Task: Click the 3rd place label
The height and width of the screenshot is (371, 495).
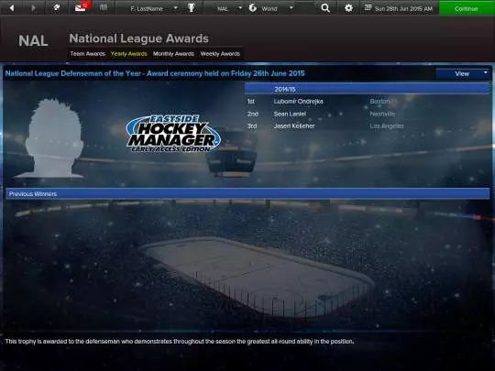Action: click(x=252, y=125)
